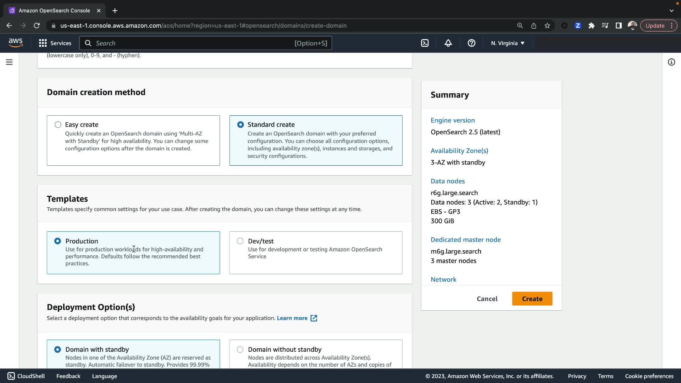
Task: Open the Language footer menu
Action: click(104, 376)
